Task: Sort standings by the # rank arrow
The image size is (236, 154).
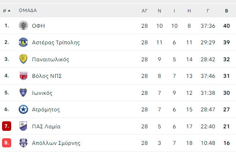Action: point(7,11)
